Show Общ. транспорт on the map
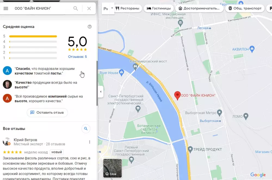 [245, 8]
